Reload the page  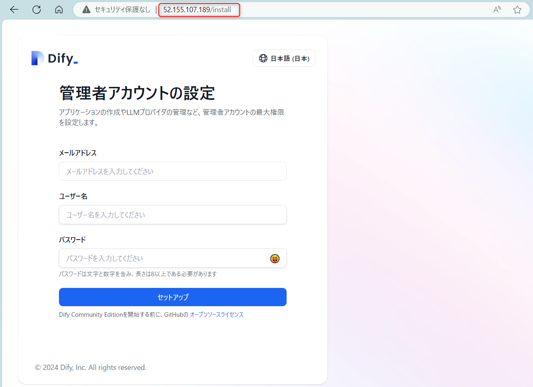[x=36, y=9]
